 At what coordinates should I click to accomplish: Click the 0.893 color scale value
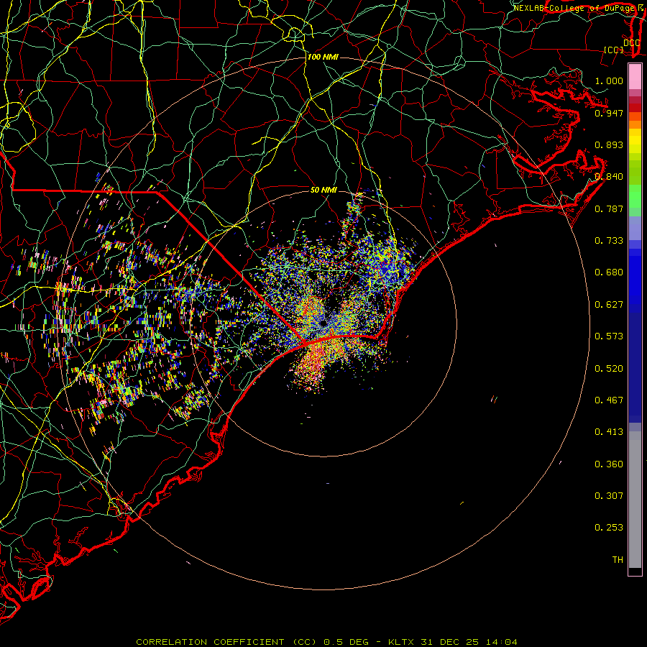click(x=609, y=144)
